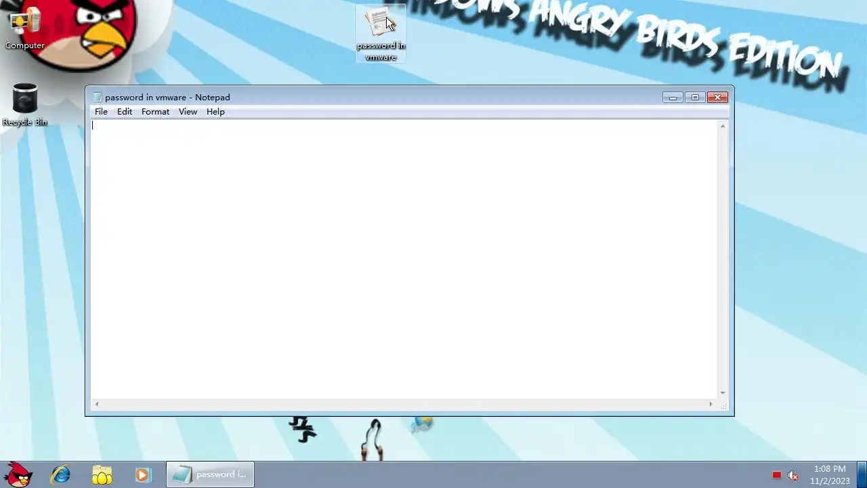
Task: Open the Help menu in Notepad
Action: (x=215, y=112)
